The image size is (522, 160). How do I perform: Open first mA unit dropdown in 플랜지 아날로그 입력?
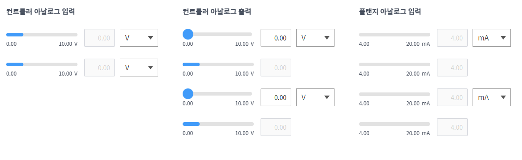(492, 38)
